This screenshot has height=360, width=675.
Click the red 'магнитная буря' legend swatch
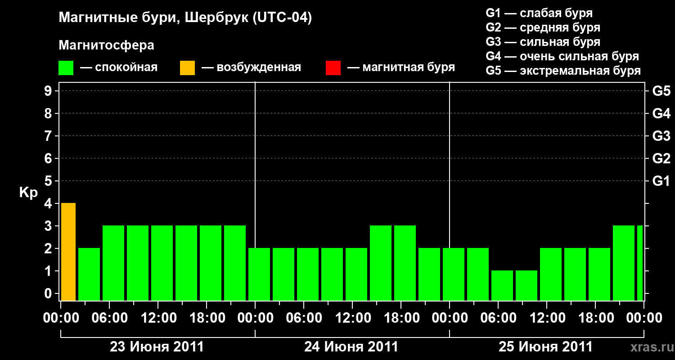[333, 68]
